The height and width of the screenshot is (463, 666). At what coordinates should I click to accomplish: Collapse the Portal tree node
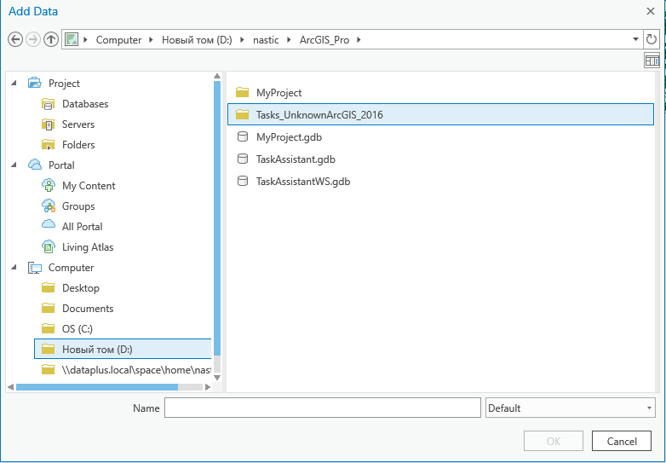14,165
